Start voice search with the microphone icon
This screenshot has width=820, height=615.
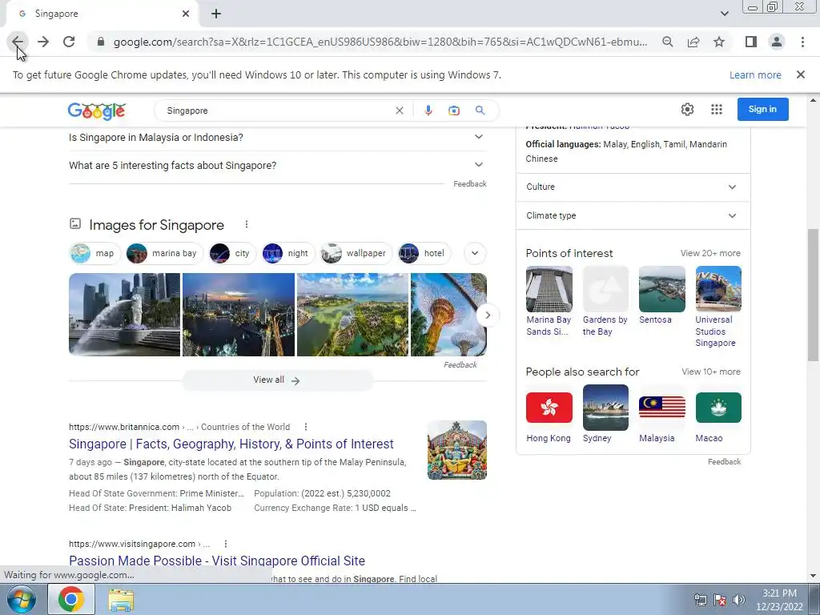coord(428,111)
